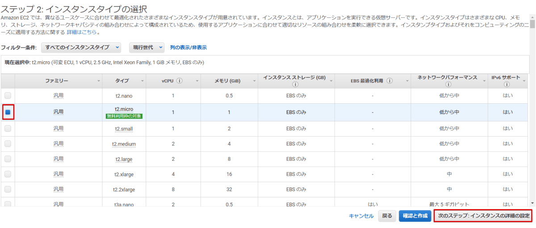The width and height of the screenshot is (536, 228).
Task: Click the t2.xlarge type cell
Action: [x=124, y=174]
